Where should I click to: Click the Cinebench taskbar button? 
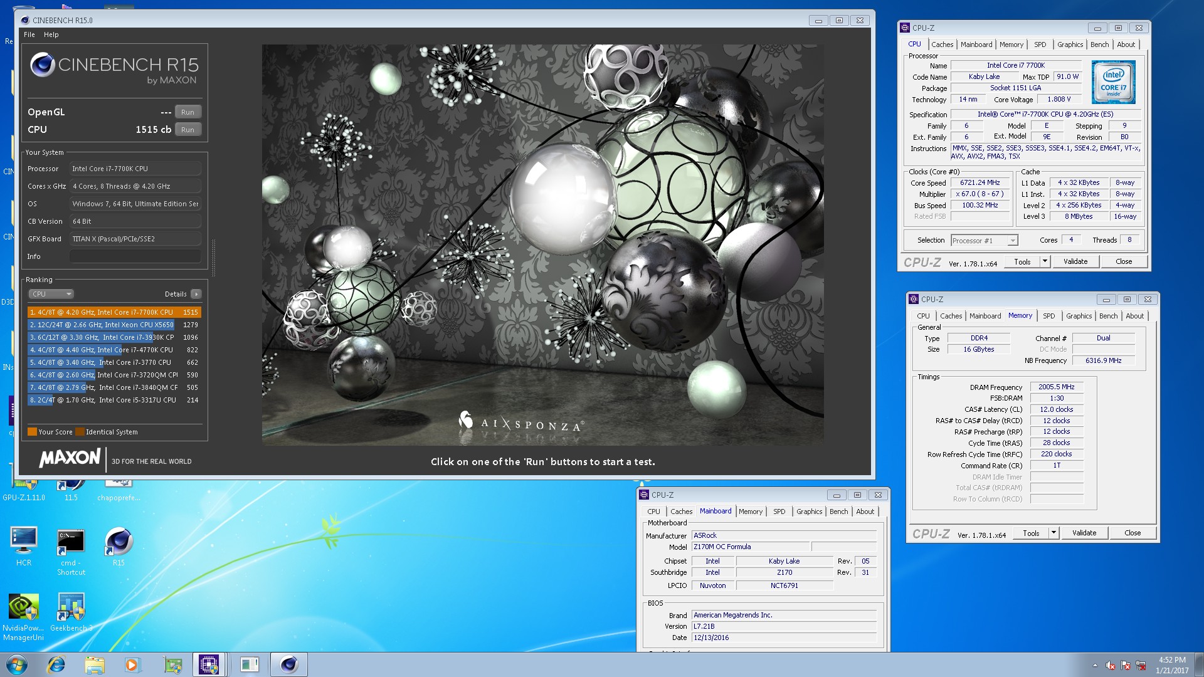289,664
